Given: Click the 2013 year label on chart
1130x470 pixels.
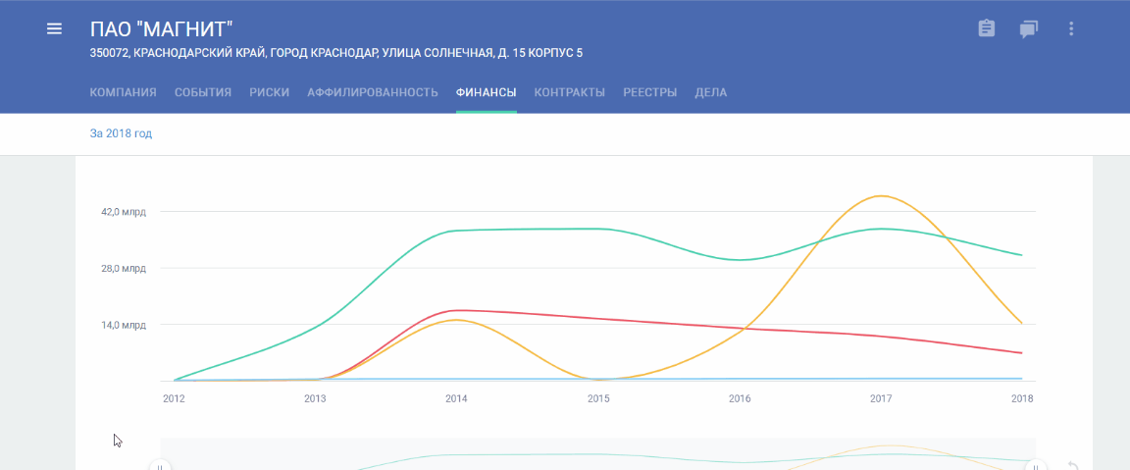Looking at the screenshot, I should point(317,398).
